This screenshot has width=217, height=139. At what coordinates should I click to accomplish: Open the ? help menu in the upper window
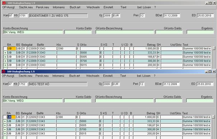pyautogui.click(x=155, y=7)
